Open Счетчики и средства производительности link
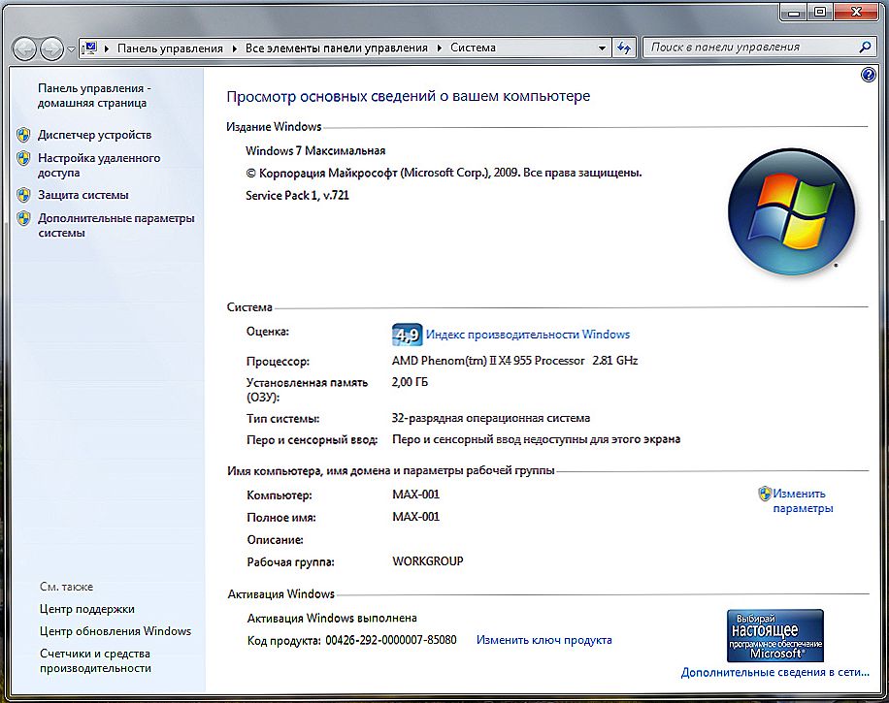Screen dimensions: 889x703 click(x=95, y=660)
